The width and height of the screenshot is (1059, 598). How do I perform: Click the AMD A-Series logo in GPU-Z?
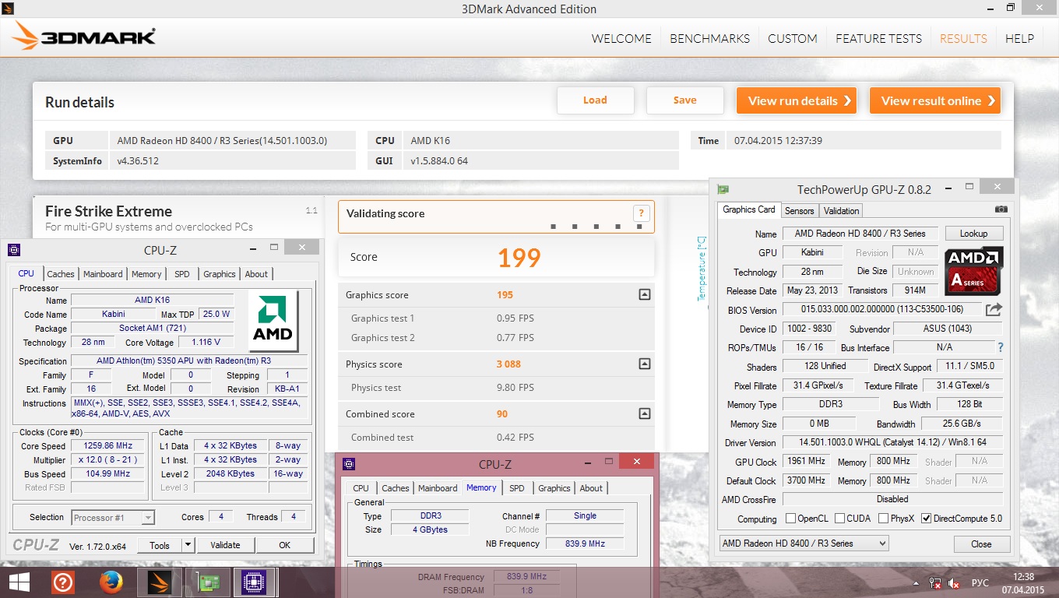click(x=974, y=271)
